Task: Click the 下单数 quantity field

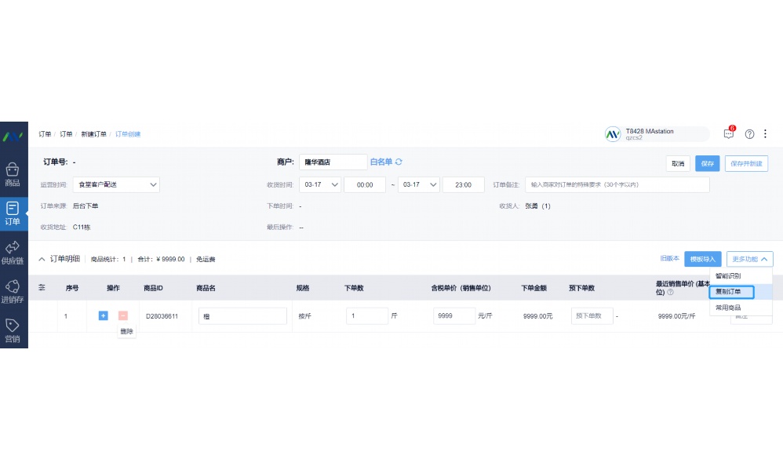Action: coord(367,316)
